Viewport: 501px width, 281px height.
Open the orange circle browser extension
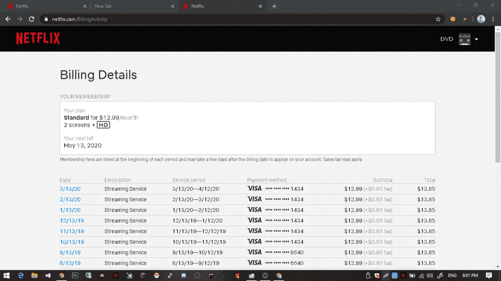[x=453, y=19]
